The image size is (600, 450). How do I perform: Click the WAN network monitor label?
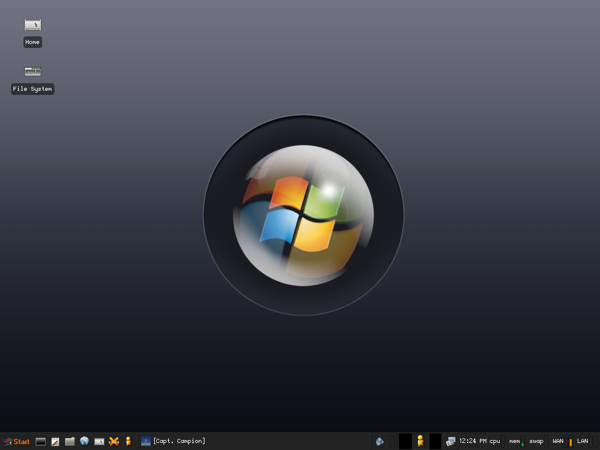tap(558, 441)
